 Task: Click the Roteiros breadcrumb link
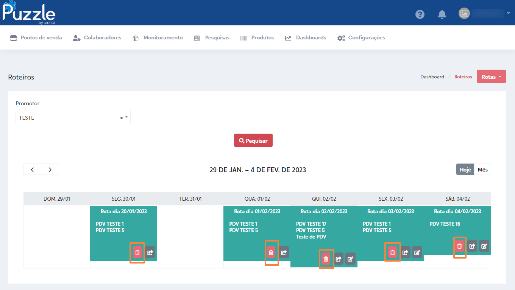click(x=463, y=77)
